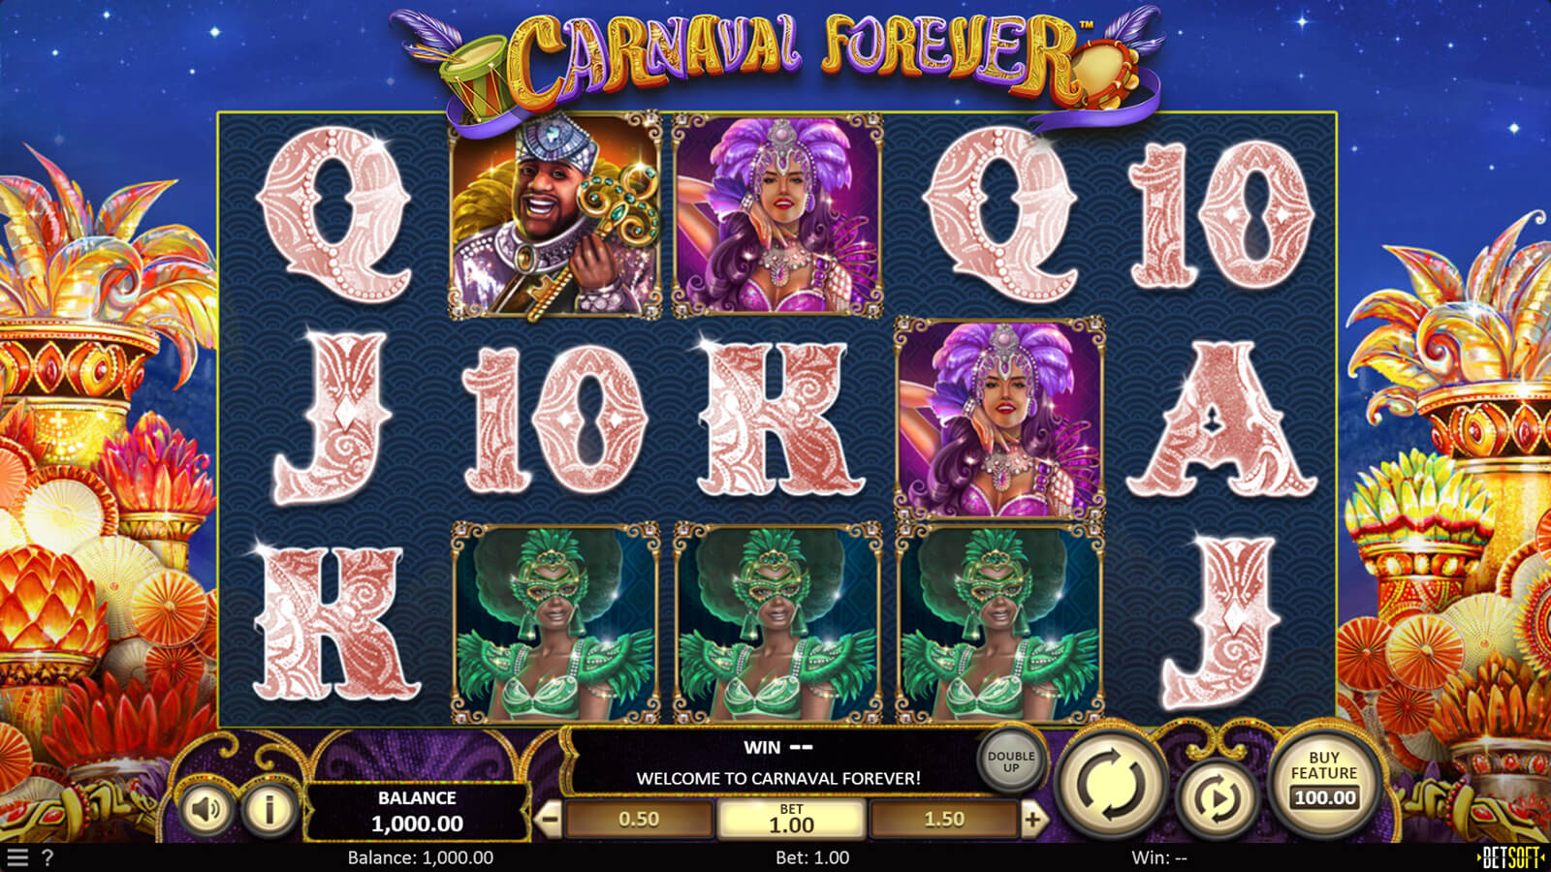Select the 0.50 bet option

[x=639, y=820]
